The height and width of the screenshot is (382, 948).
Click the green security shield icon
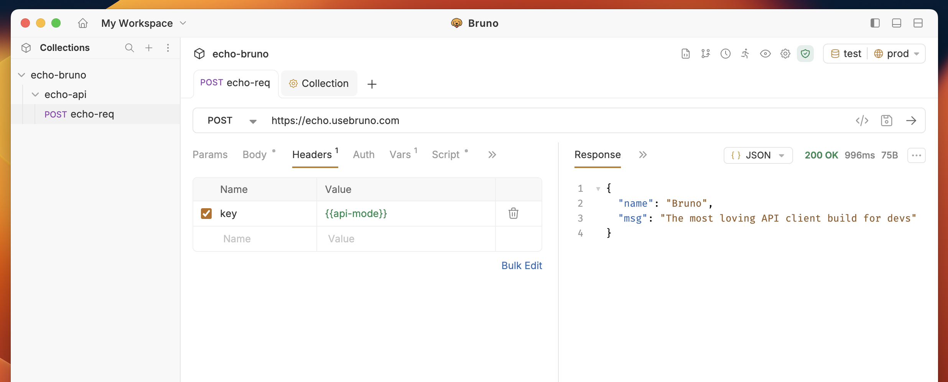[x=805, y=54]
